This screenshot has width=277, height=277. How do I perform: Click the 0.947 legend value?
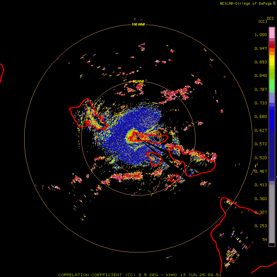[261, 48]
